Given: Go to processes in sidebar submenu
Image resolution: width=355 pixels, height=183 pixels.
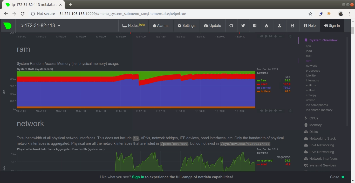Looking at the screenshot, I should click(313, 71).
